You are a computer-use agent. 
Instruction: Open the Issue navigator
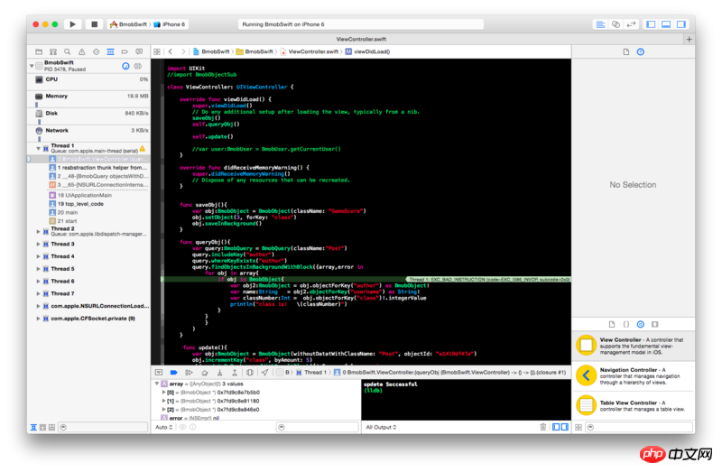click(81, 52)
